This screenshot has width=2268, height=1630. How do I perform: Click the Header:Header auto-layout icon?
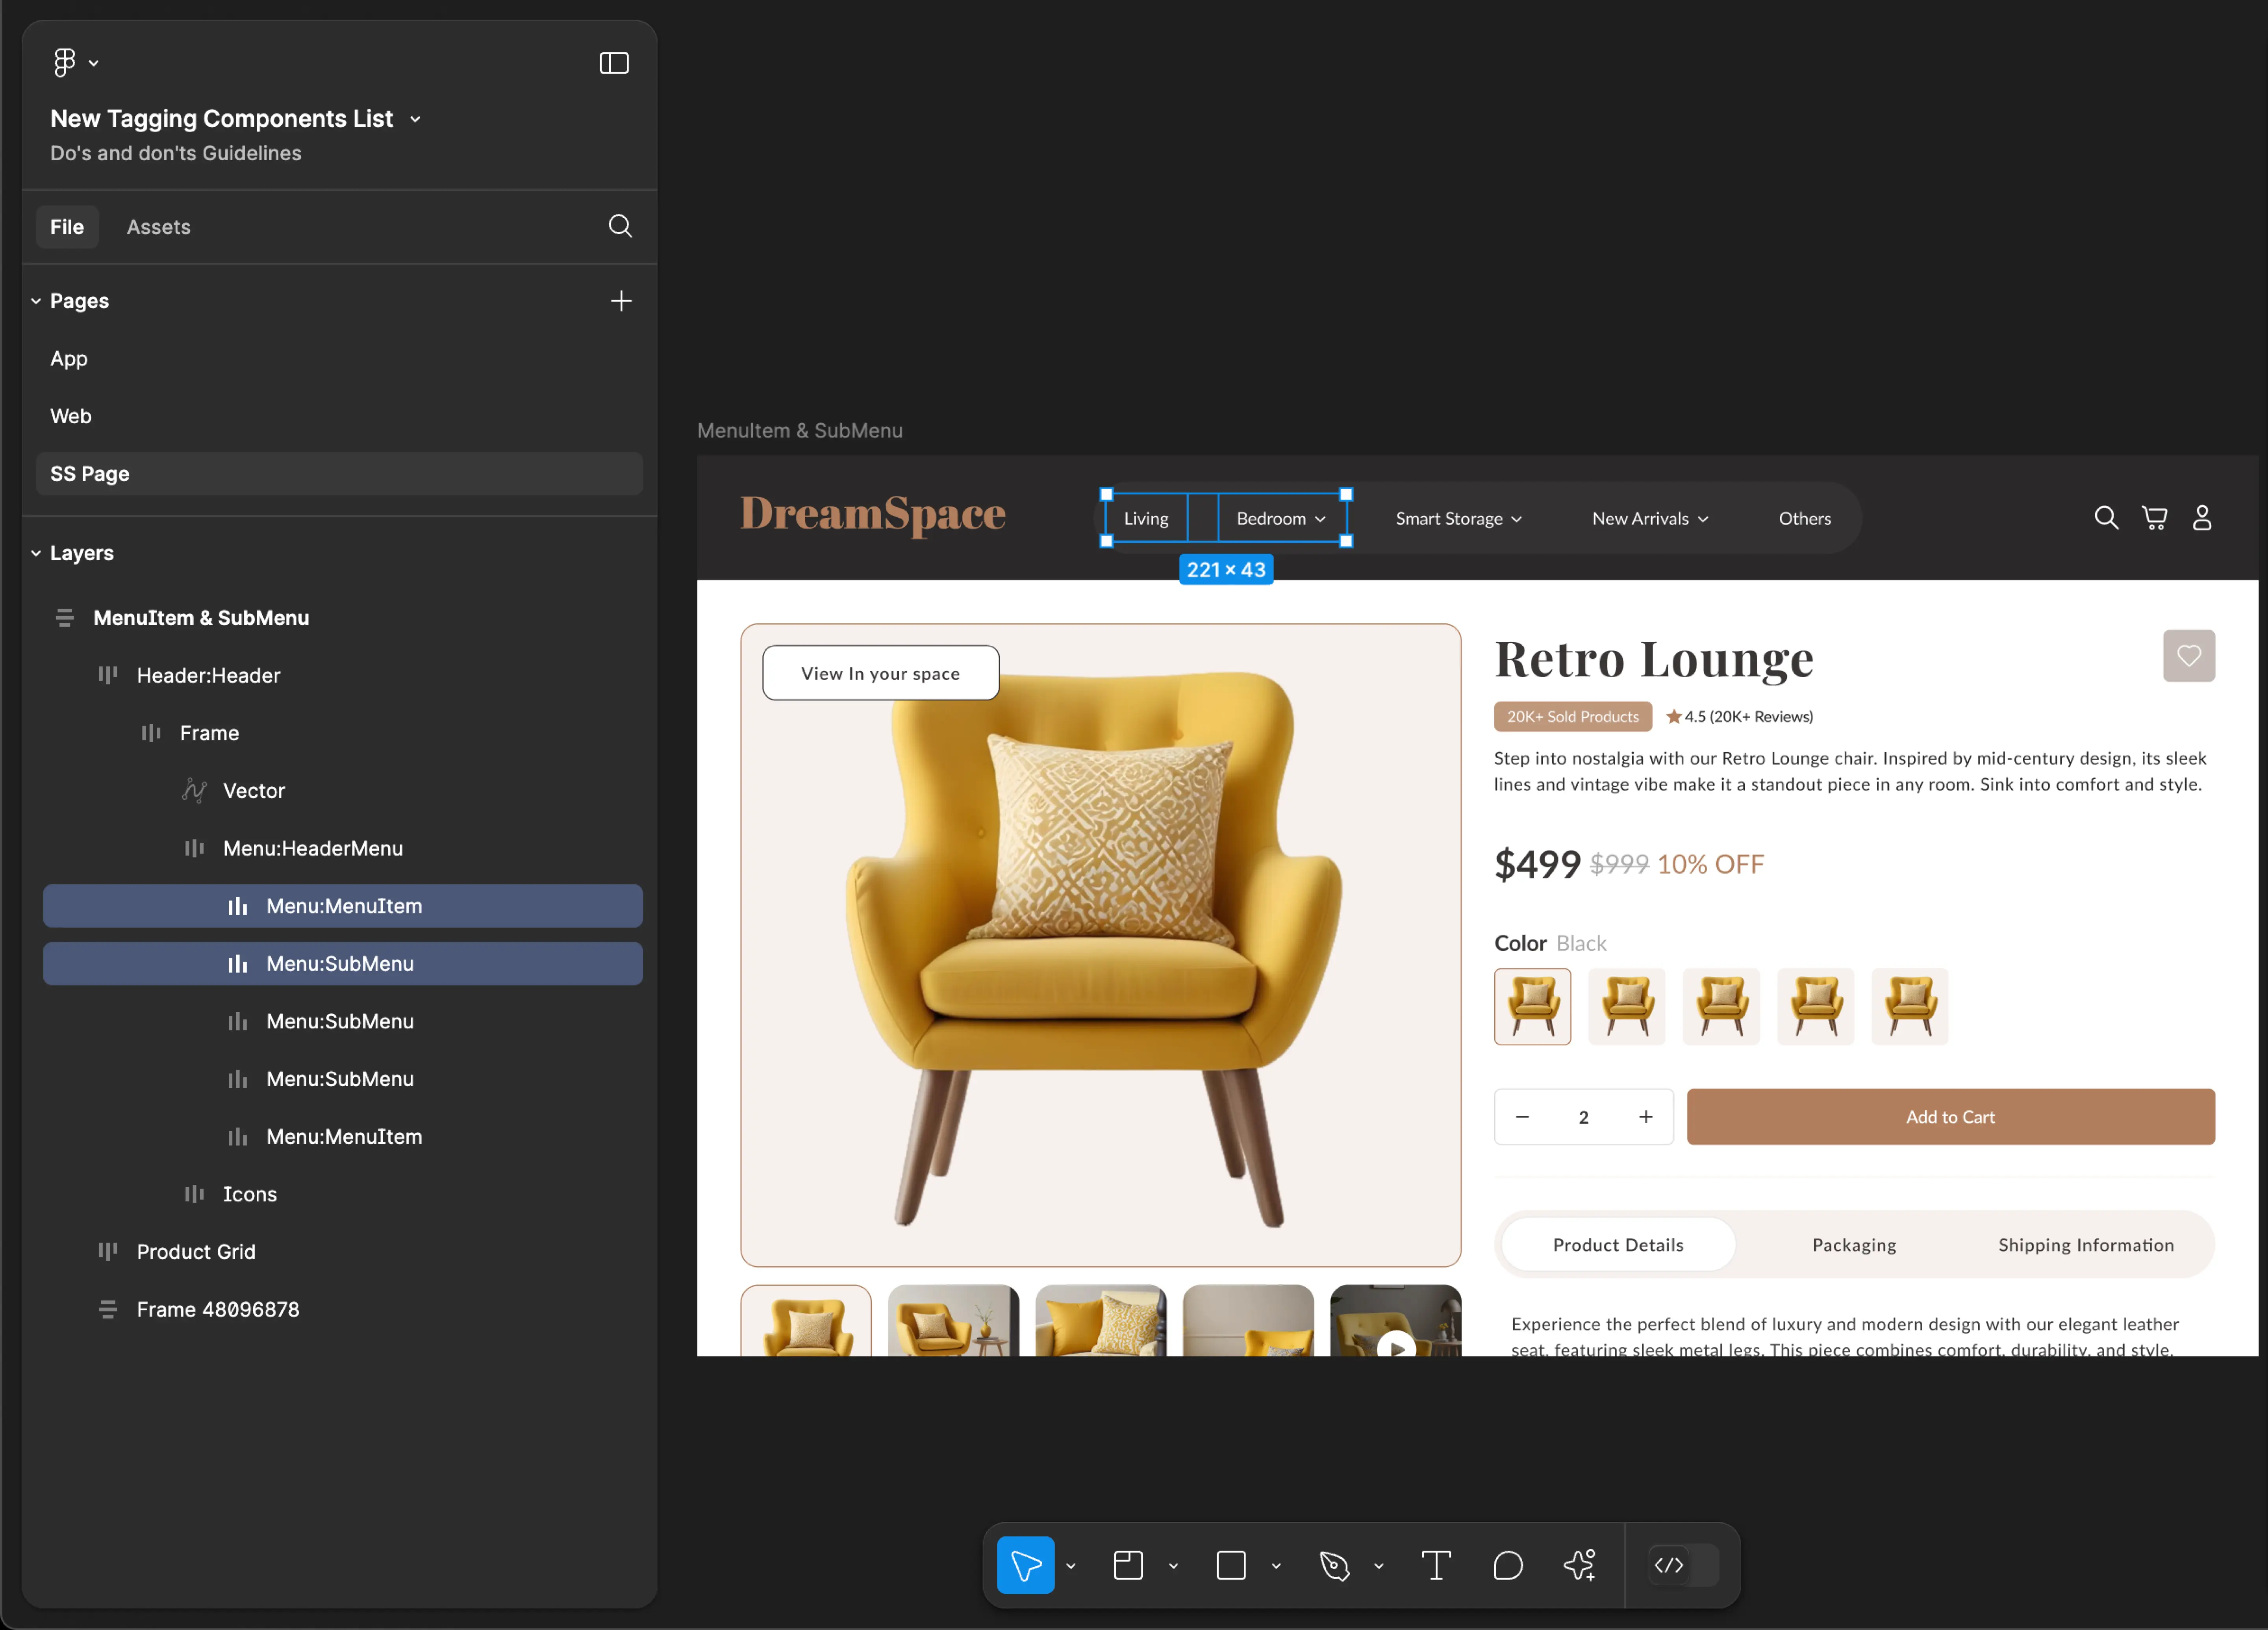point(108,675)
